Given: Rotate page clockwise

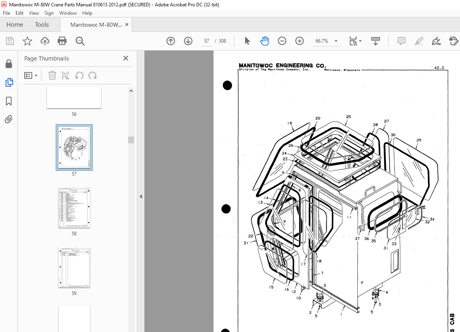Looking at the screenshot, I should (93, 76).
